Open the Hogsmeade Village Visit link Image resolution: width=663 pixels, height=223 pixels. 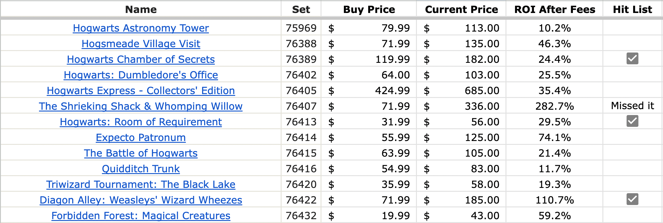[x=141, y=44]
